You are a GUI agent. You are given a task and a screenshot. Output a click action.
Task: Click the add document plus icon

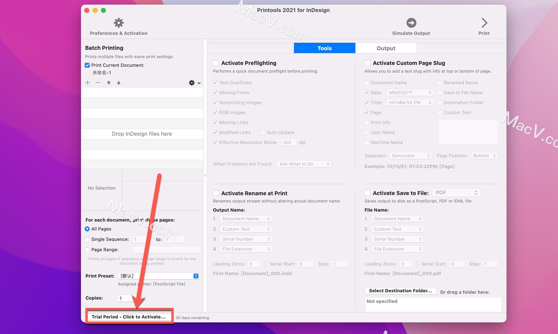(87, 83)
